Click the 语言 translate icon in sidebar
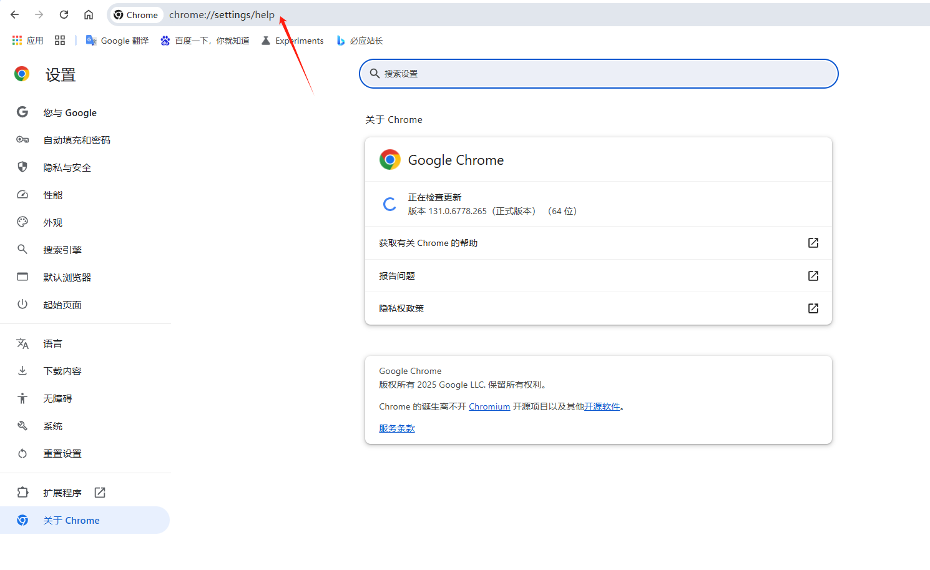 pyautogui.click(x=22, y=343)
